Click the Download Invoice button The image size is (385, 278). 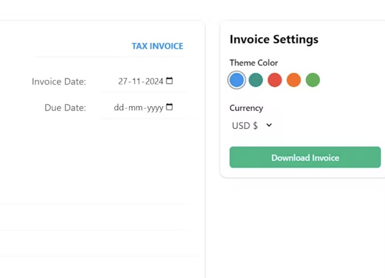305,158
